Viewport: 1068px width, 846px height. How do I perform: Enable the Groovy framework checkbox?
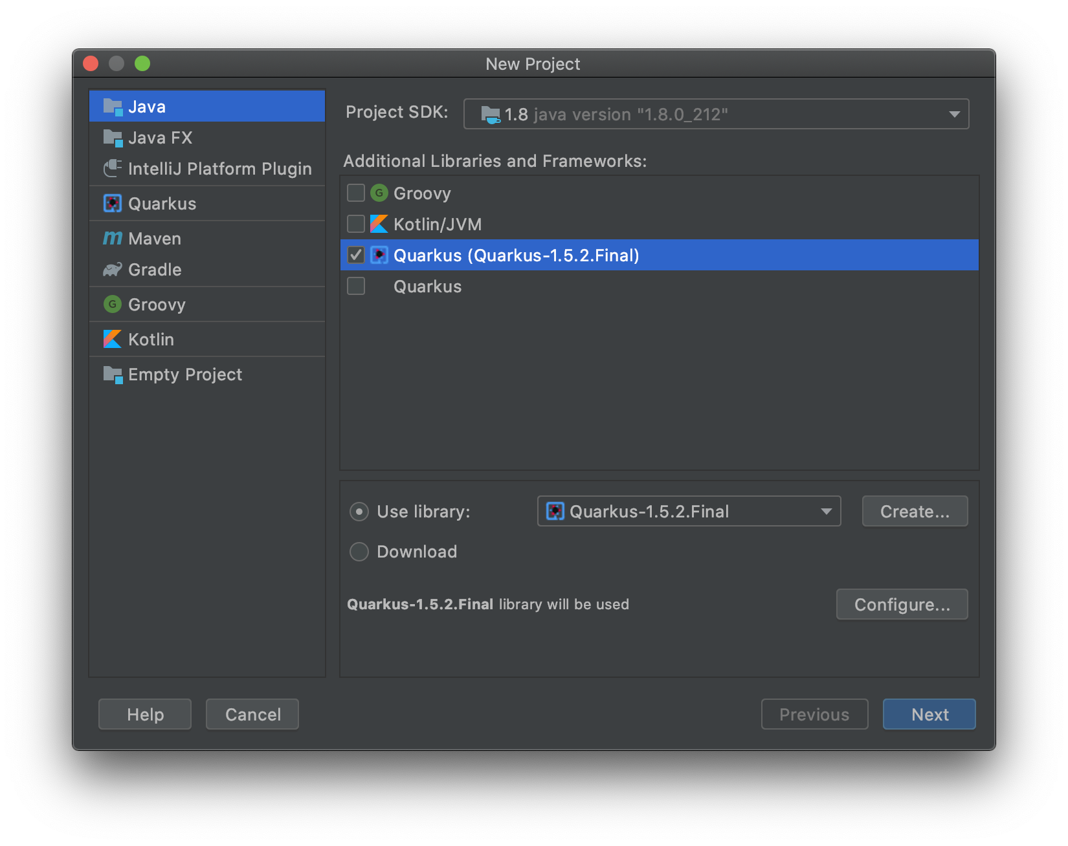coord(356,193)
